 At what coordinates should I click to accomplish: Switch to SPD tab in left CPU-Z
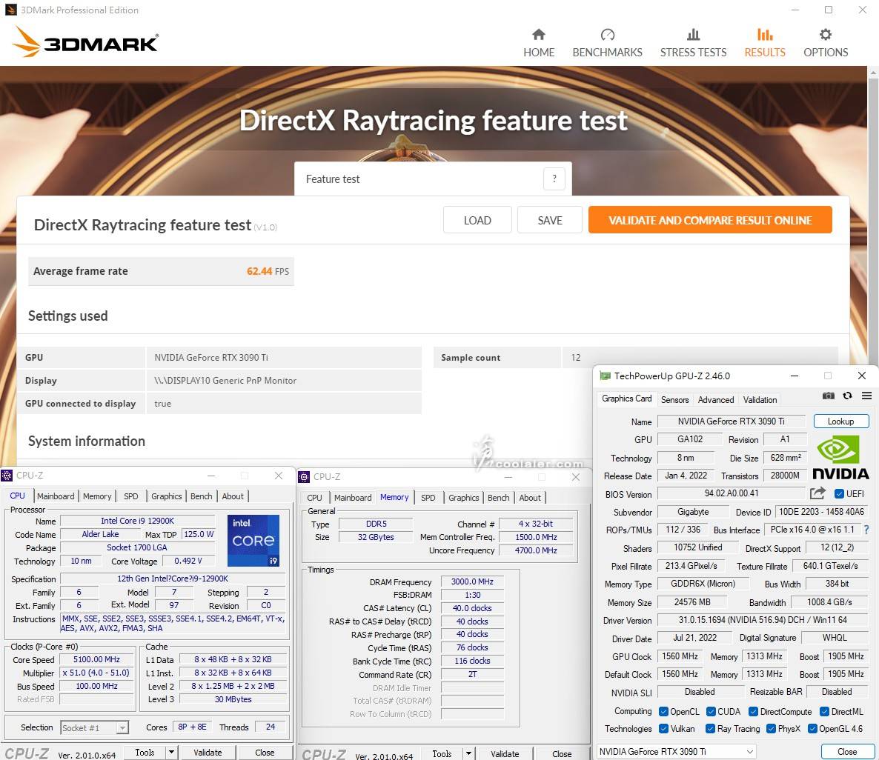click(x=130, y=496)
